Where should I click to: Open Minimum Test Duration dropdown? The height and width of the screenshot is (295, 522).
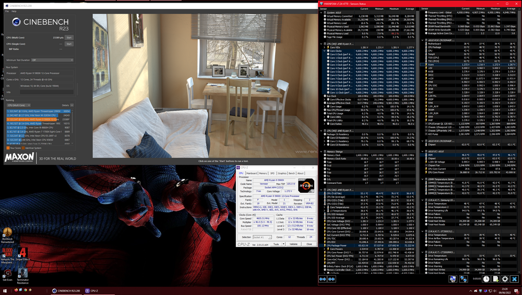(52, 60)
